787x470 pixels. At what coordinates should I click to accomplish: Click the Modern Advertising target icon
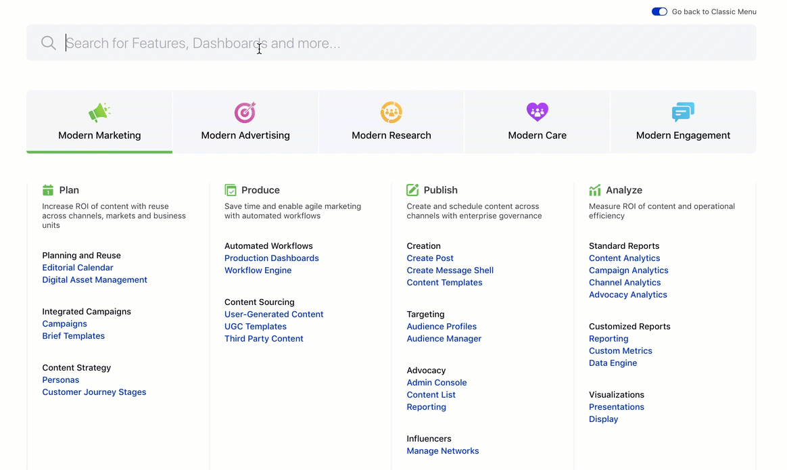245,112
